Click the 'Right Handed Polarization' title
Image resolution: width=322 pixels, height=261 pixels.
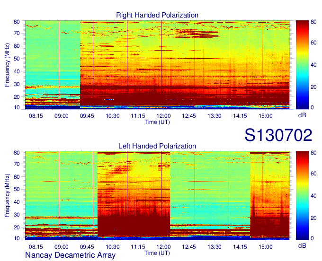point(157,15)
